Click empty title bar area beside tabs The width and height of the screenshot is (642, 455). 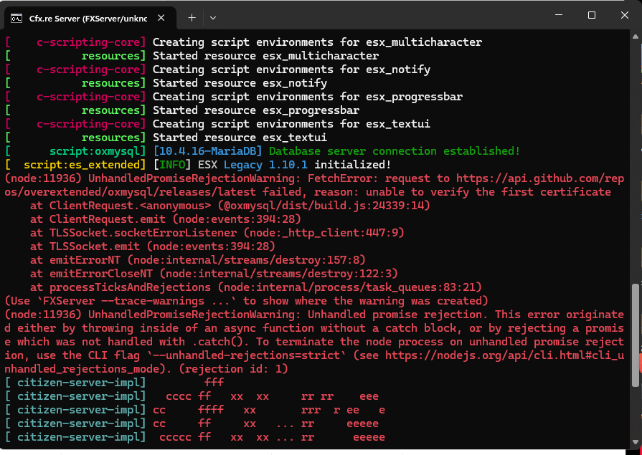click(x=381, y=15)
